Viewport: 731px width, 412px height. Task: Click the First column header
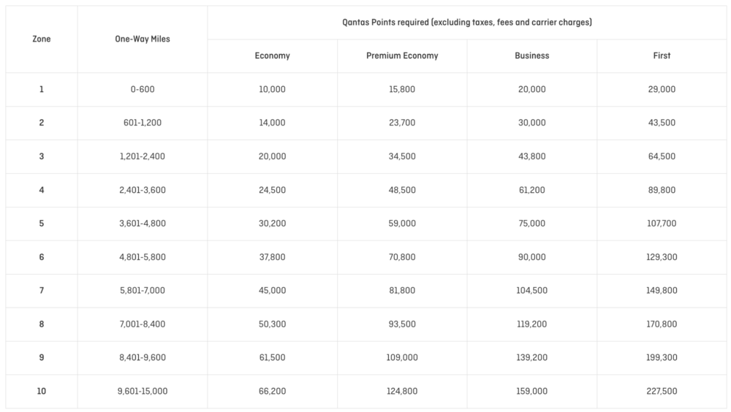[662, 56]
